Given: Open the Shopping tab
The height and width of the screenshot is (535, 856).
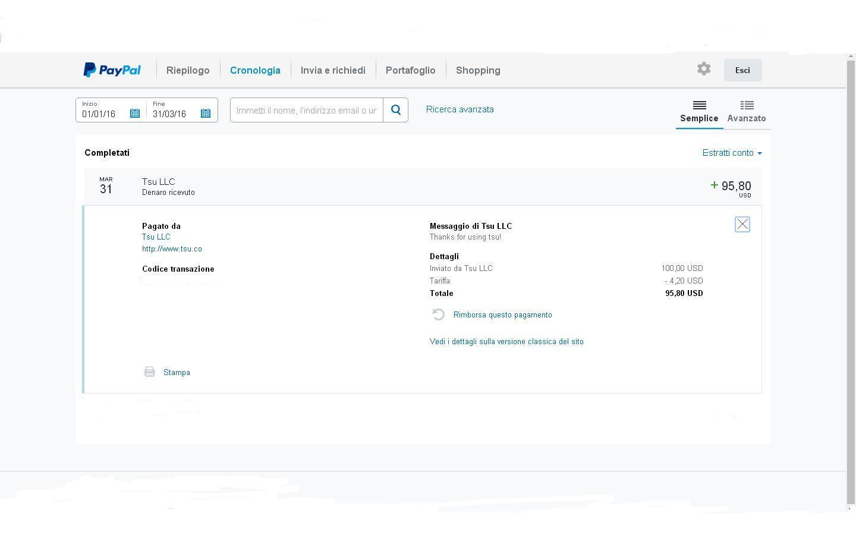Looking at the screenshot, I should (x=478, y=70).
